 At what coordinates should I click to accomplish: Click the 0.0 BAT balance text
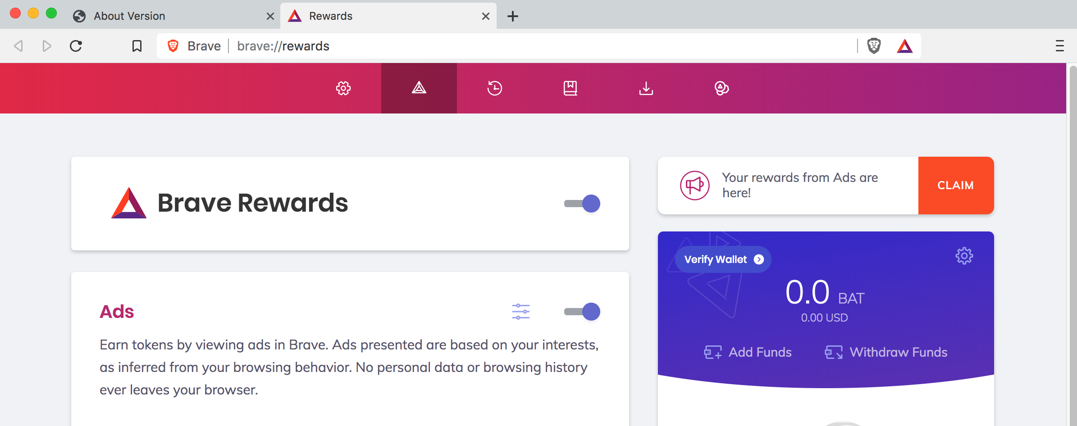pos(825,293)
